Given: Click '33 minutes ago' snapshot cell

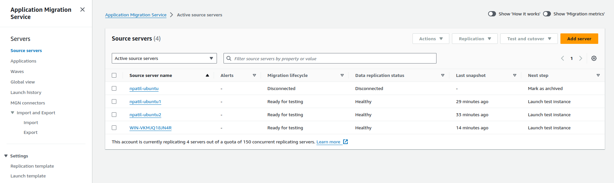Looking at the screenshot, I should (472, 115).
